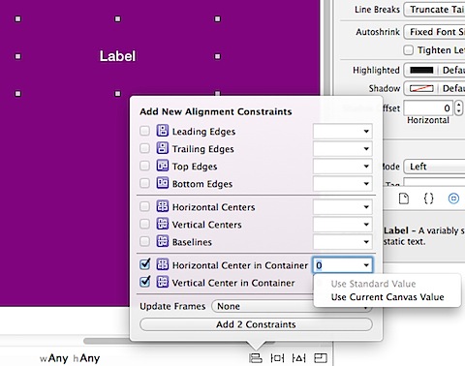Show the Object library

pos(453,198)
